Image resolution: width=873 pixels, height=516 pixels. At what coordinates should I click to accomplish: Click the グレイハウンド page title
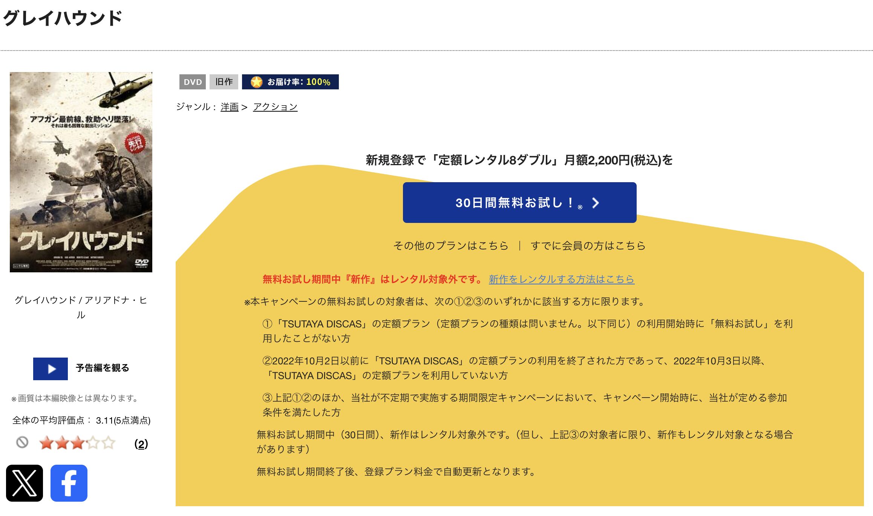(x=63, y=18)
